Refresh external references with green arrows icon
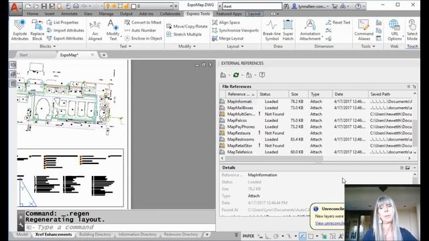Viewport: 429px width, 241px height. click(236, 75)
